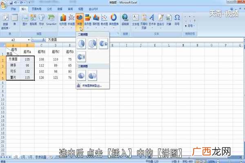Image resolution: width=245 pixels, height=163 pixels.
Task: Select cell containing 可乐
Action: (13, 71)
